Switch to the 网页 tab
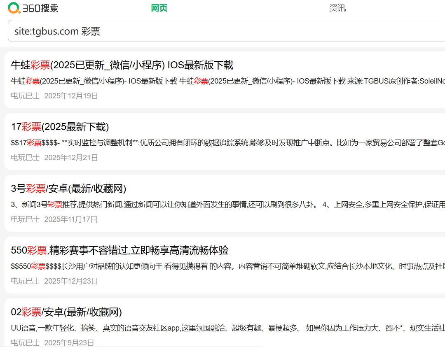 159,8
